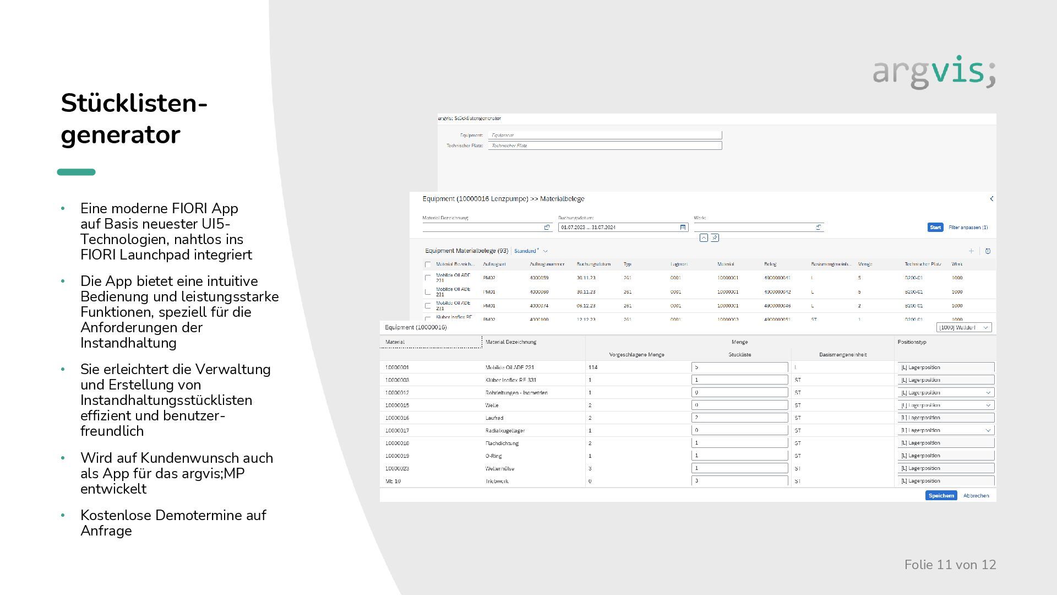Collapse the filter header with the arrow icon
Screen dimensions: 1057x595
pos(704,238)
